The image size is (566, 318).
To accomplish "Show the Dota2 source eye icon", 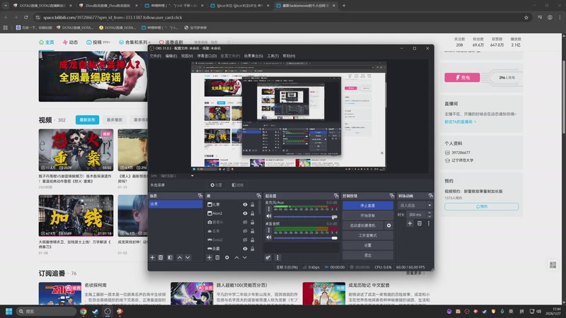I will click(x=245, y=240).
